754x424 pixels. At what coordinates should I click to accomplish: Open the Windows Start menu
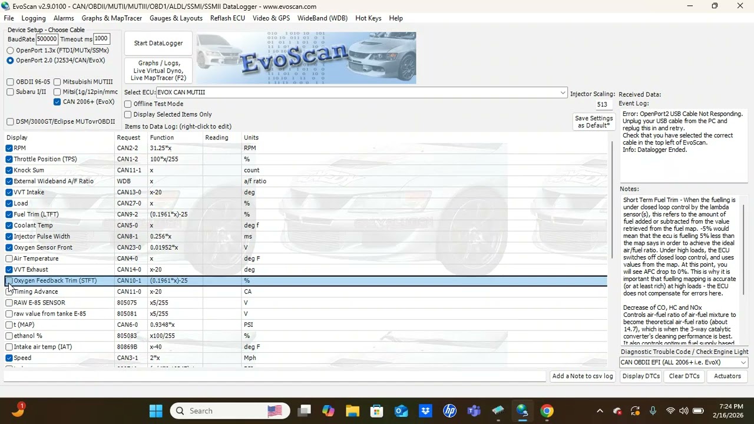156,410
